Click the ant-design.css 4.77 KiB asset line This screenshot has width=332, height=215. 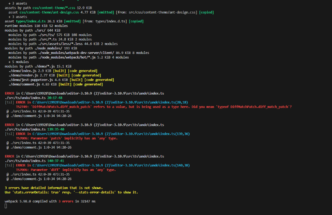click(x=111, y=12)
